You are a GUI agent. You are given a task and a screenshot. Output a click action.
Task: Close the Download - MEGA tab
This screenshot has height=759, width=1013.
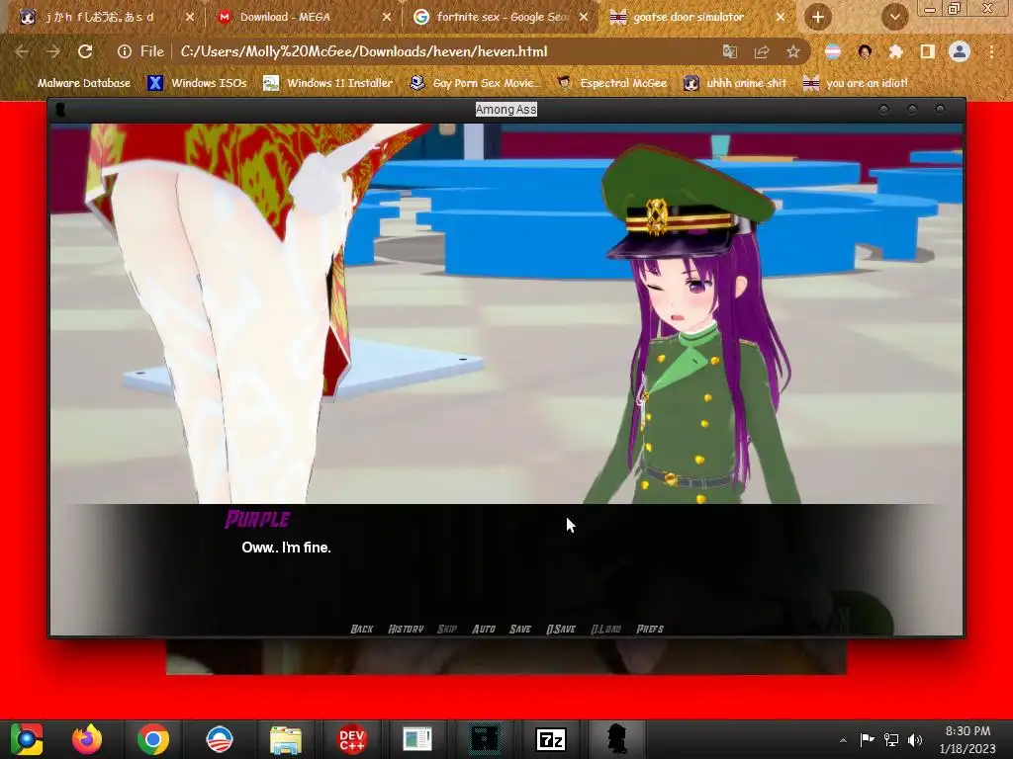[387, 18]
